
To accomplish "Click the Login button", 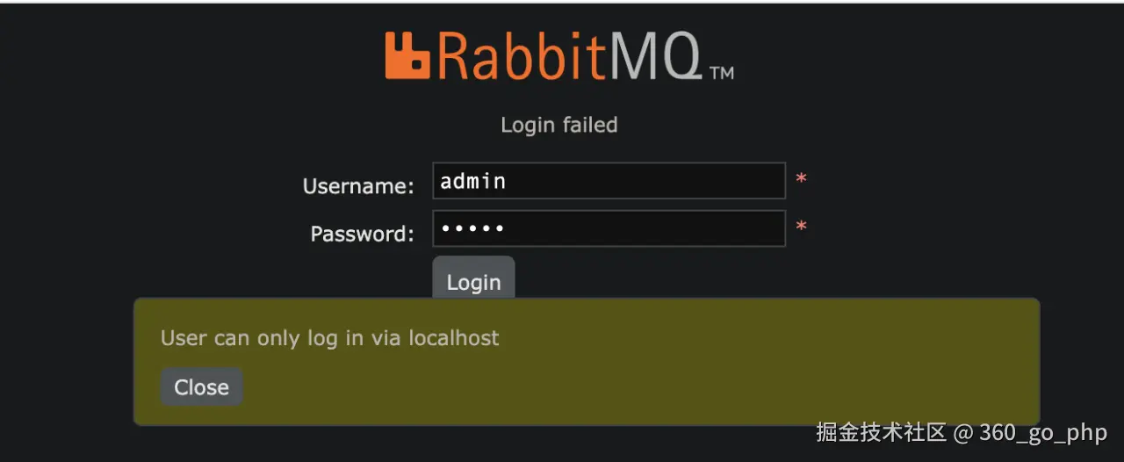I will click(473, 281).
